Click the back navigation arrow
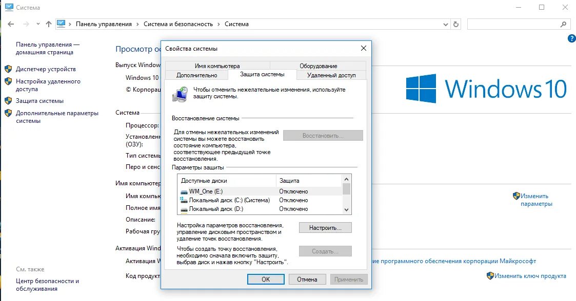576x301 pixels. coord(10,24)
